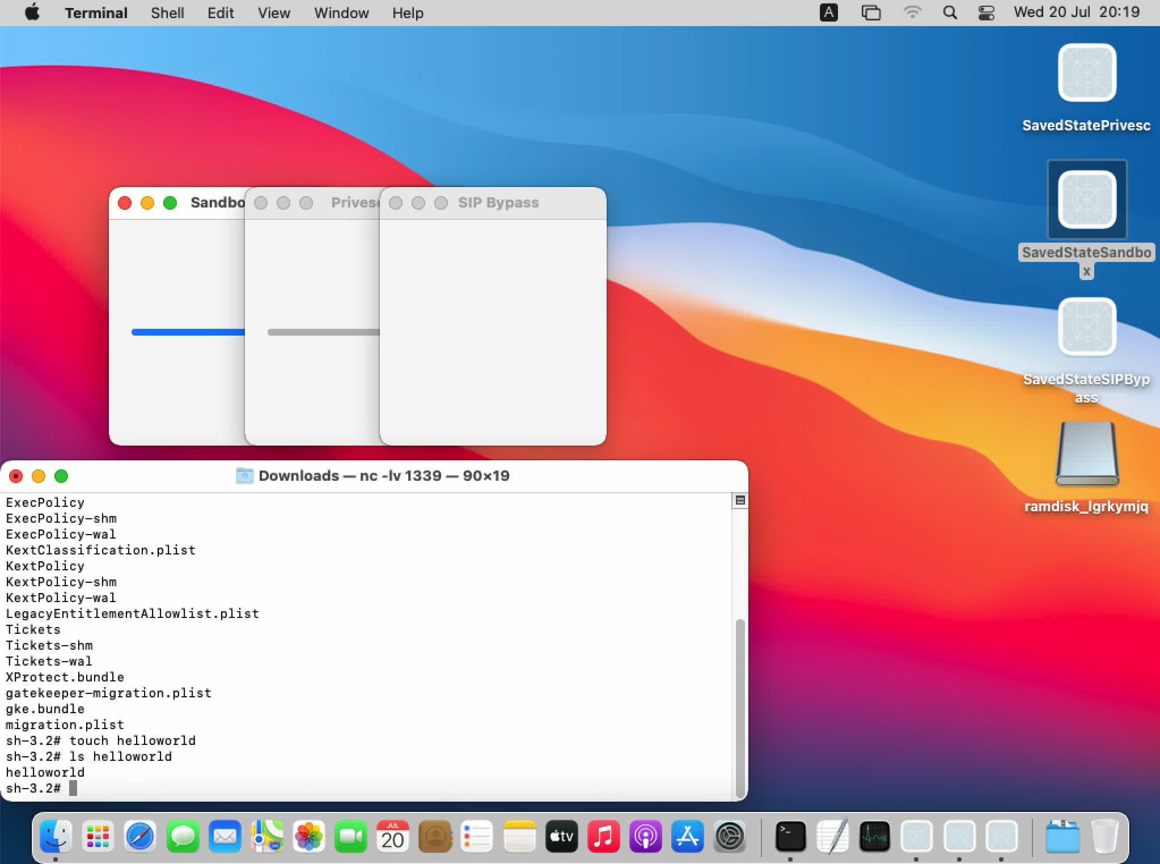Click the ramdisk_lgrkymjq drive icon
This screenshot has height=864, width=1160.
click(1086, 454)
